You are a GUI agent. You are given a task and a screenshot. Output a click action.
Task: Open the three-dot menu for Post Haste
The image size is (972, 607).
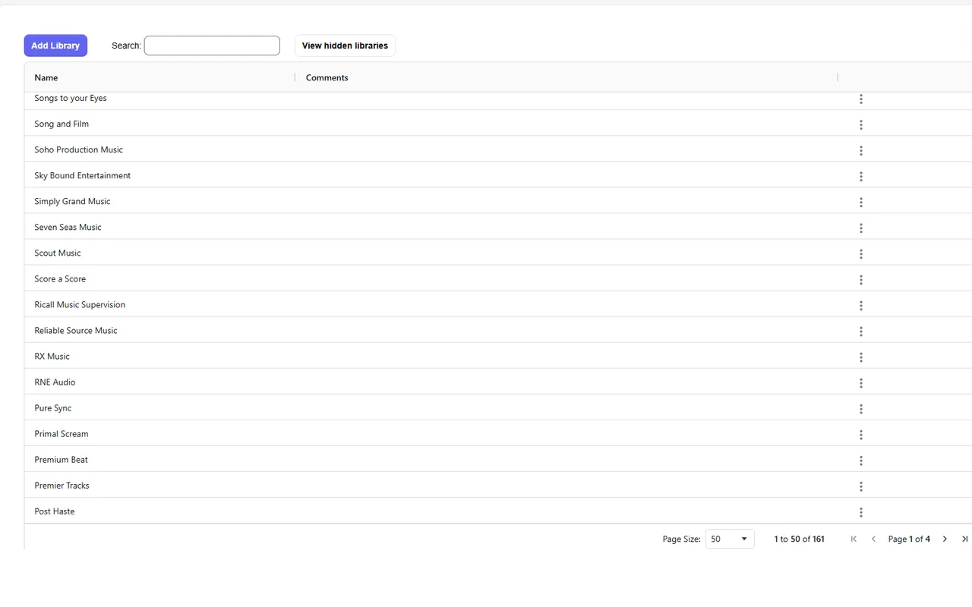coord(860,511)
